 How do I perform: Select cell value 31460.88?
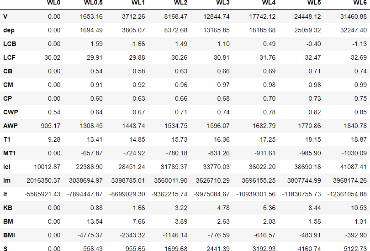tap(354, 16)
